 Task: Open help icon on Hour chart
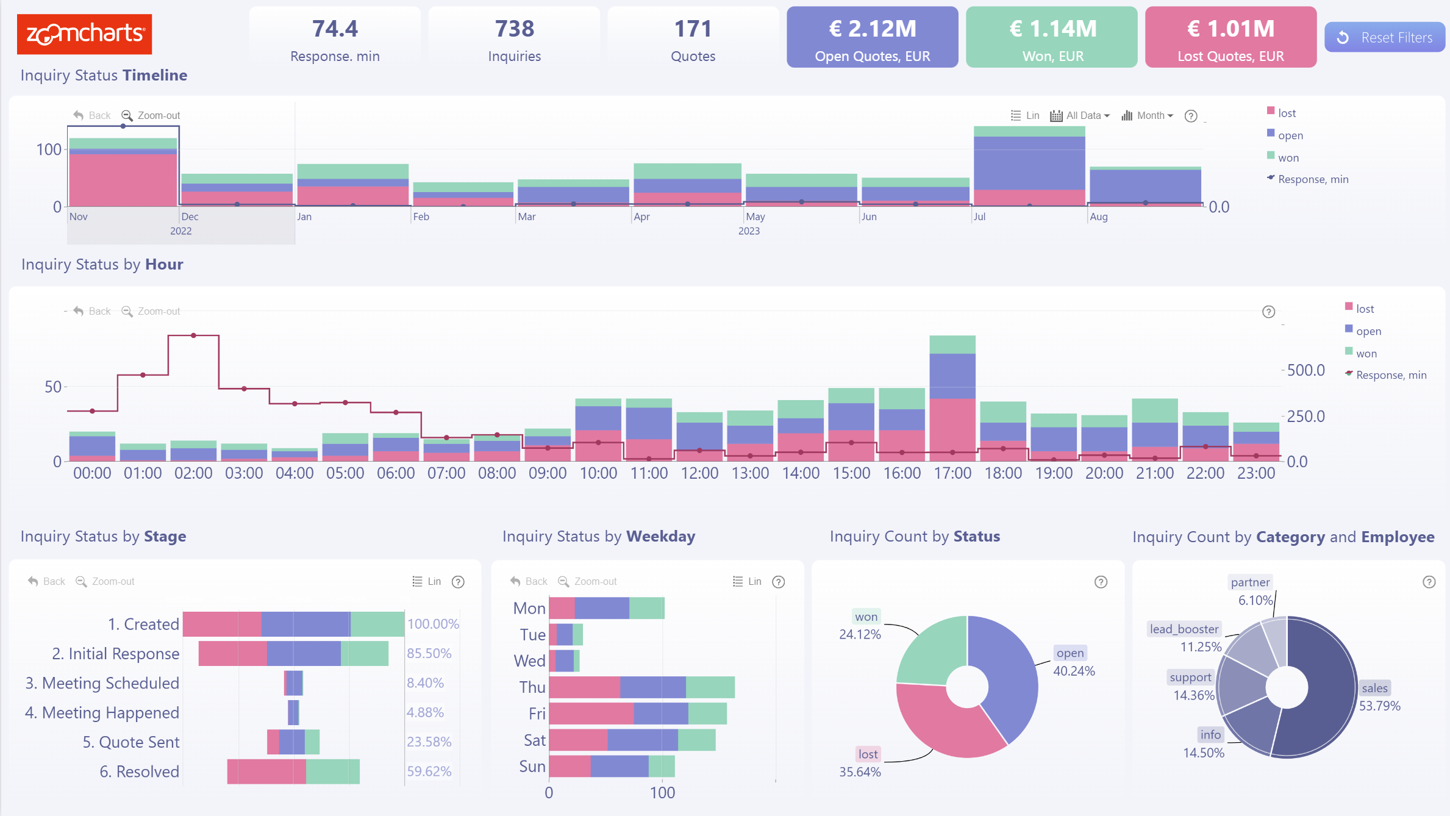pyautogui.click(x=1268, y=312)
